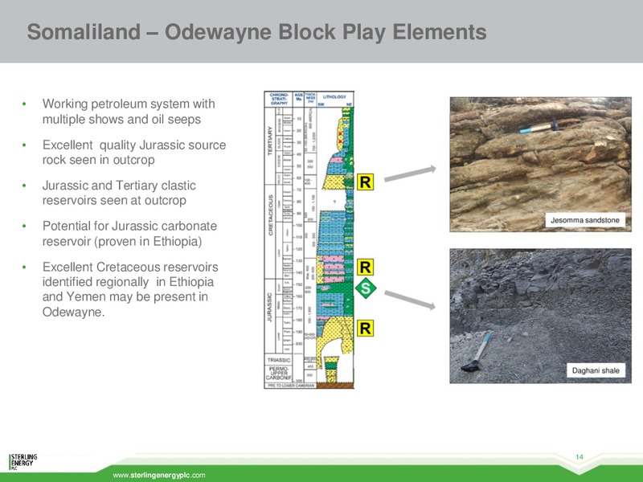643x482 pixels.
Task: Click the PRE TO LOWER CAMBRIAN row
Action: tap(291, 386)
